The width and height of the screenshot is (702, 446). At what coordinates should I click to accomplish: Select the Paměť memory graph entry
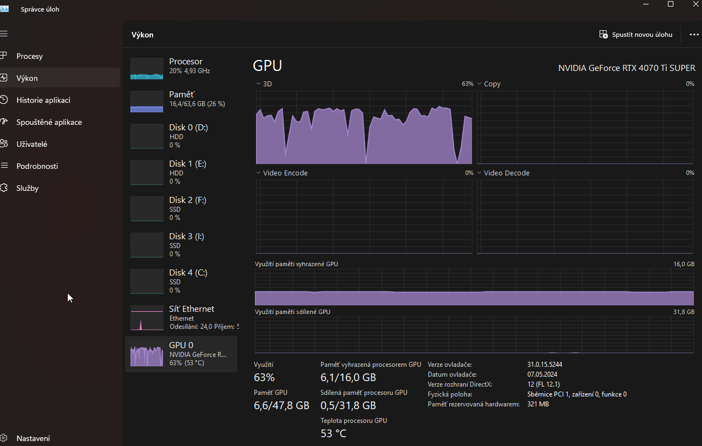[x=182, y=99]
